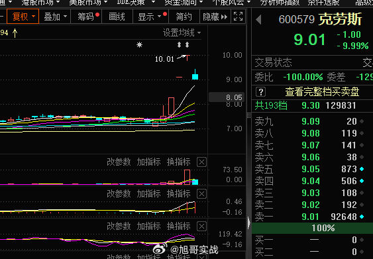Click the current price 9.01

309,40
